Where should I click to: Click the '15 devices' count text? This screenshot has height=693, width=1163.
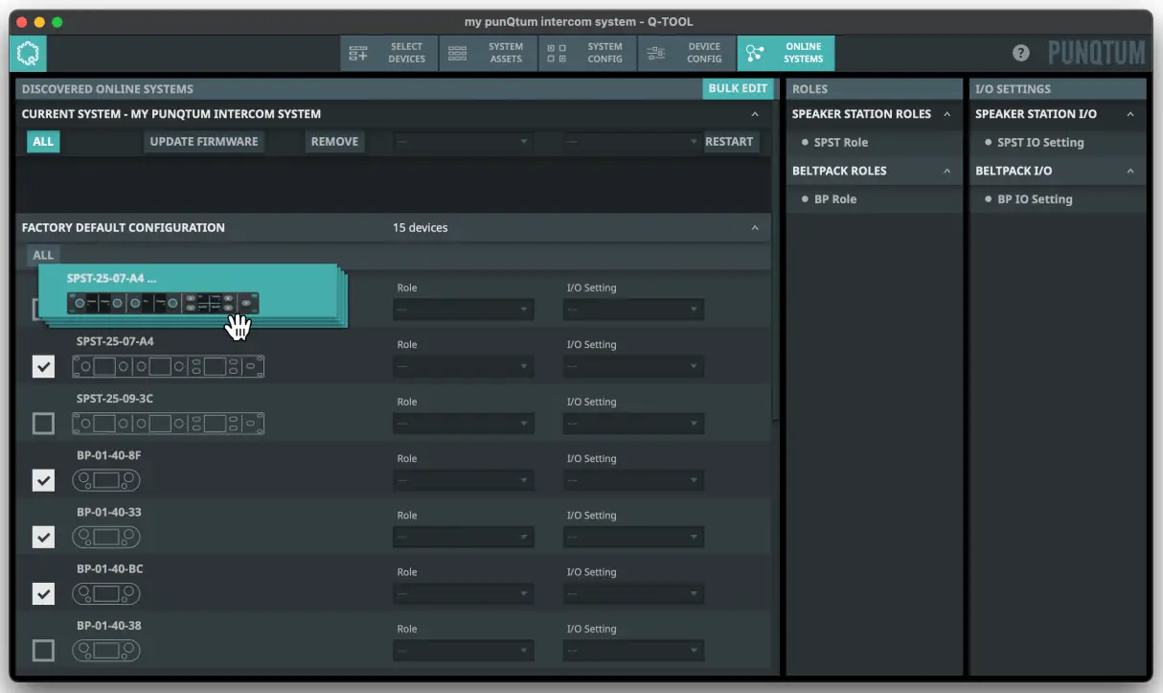tap(420, 228)
